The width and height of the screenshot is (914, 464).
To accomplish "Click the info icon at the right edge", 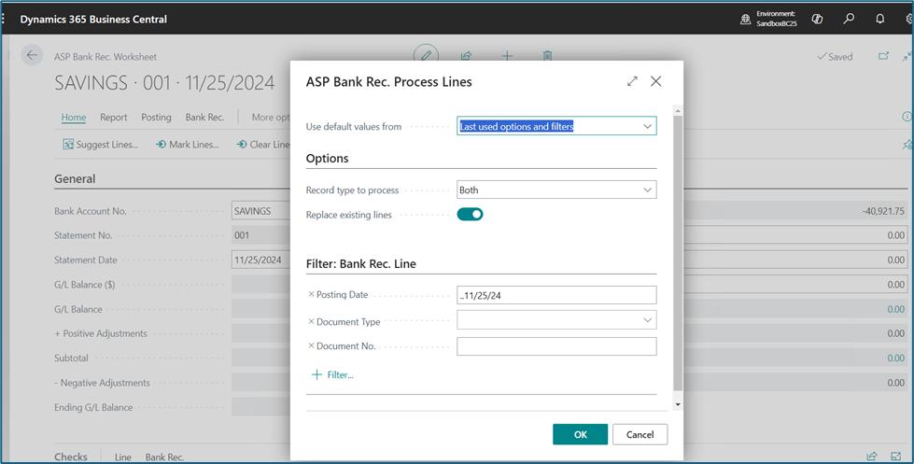I will pyautogui.click(x=907, y=117).
